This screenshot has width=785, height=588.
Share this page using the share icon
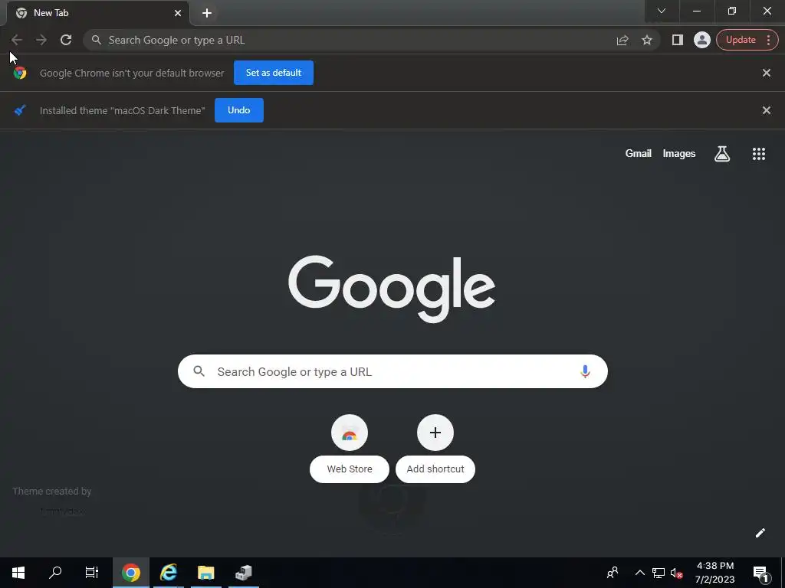pos(622,40)
